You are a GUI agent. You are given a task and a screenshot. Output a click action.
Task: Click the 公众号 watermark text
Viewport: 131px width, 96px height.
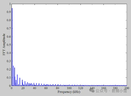(x=102, y=91)
